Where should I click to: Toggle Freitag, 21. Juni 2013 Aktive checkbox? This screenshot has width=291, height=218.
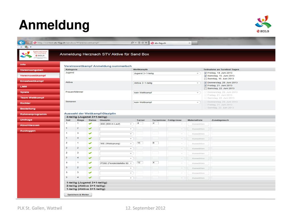(x=205, y=85)
